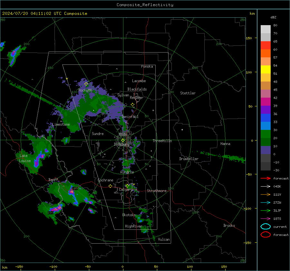Click the 0 dBZ purple color swatch
Screen dimensions: 290x271
pos(266,150)
